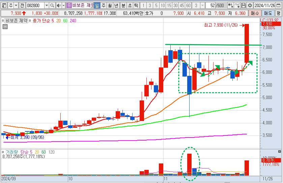The width and height of the screenshot is (283, 183).
Task: Select the 일 daily chart period
Action: coord(97,6)
